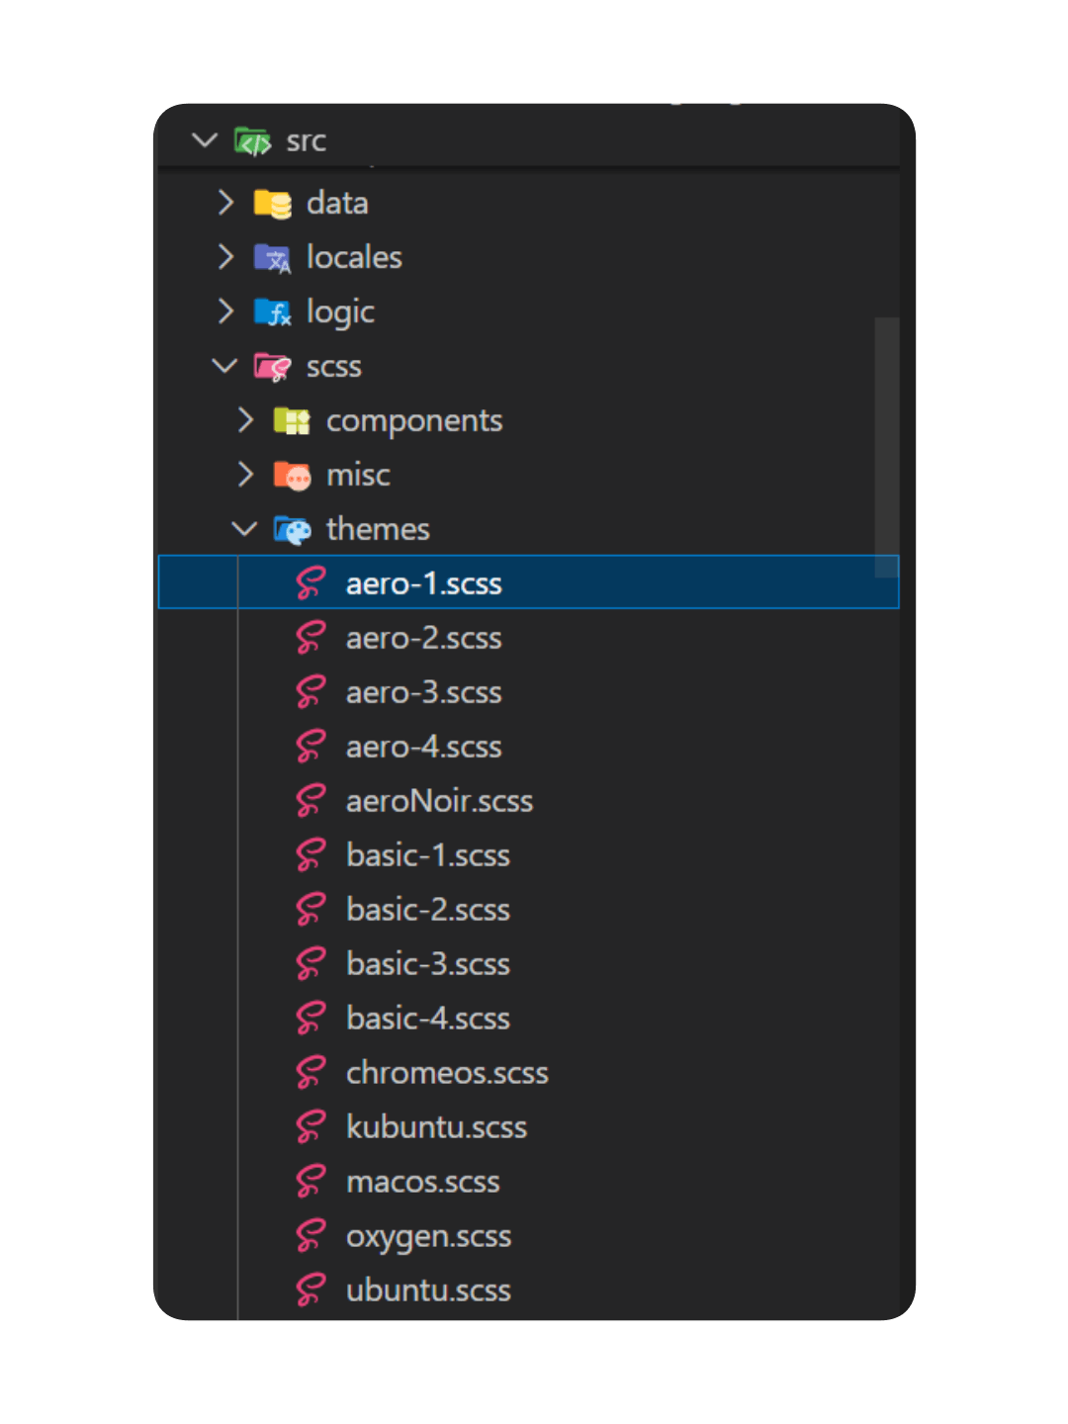The height and width of the screenshot is (1424, 1068).
Task: Click the Sass icon next to aeroNoir.scss
Action: [x=310, y=801]
